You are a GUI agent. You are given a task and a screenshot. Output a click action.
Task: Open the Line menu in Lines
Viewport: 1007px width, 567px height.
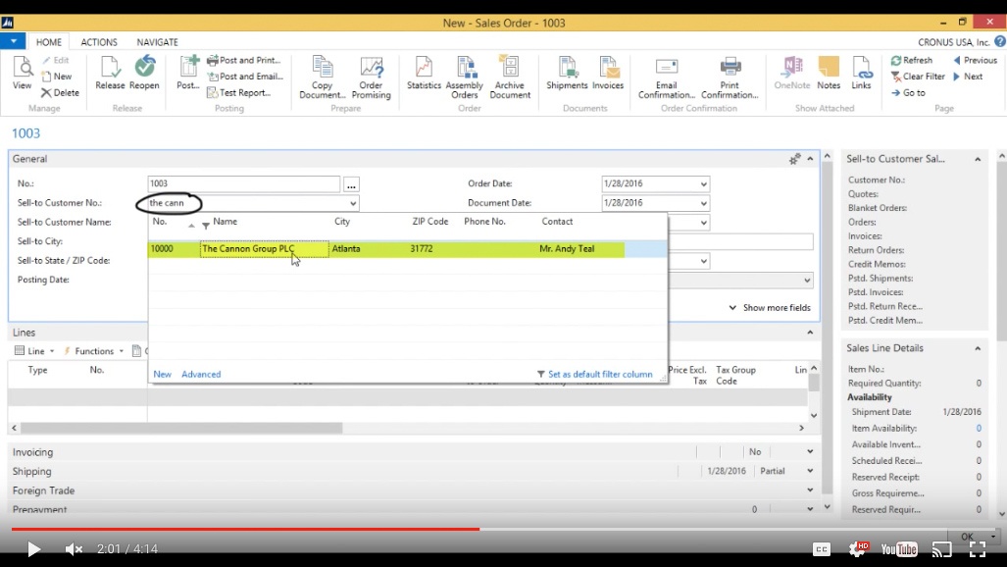[34, 351]
